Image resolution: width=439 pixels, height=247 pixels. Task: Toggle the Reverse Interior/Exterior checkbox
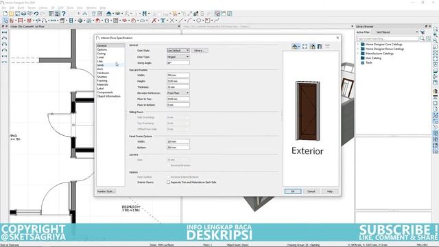(168, 177)
